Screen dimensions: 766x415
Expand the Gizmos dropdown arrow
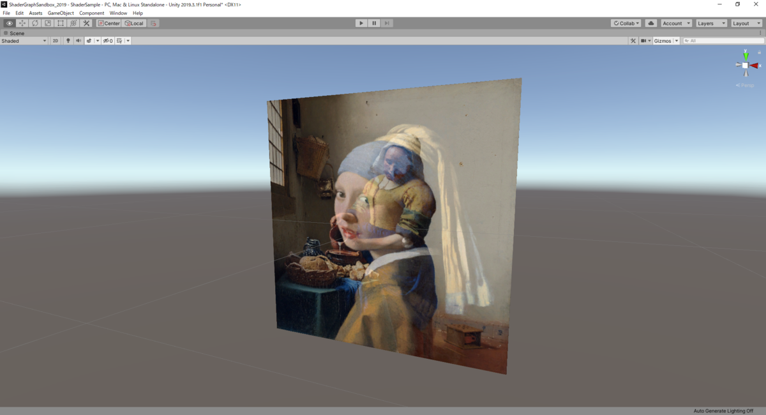pyautogui.click(x=677, y=41)
